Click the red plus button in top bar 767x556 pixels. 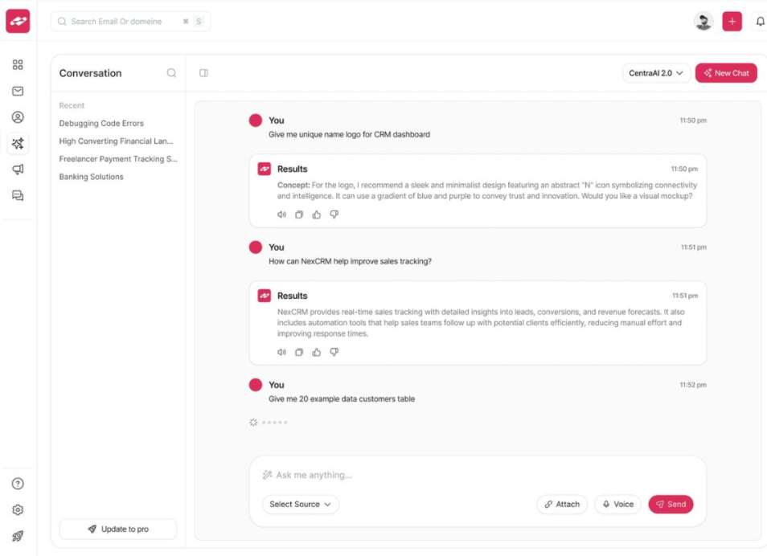(732, 22)
